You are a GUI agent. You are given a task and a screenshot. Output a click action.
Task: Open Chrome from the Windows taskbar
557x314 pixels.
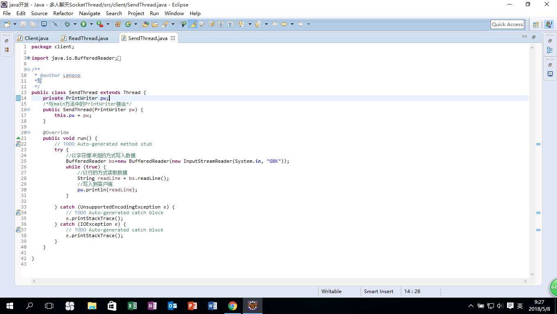click(232, 306)
